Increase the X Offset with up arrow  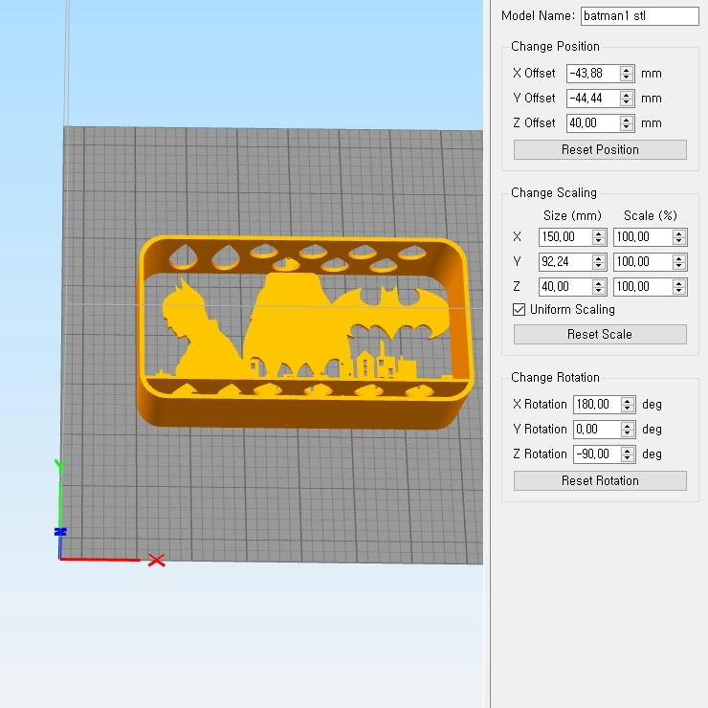(x=627, y=69)
